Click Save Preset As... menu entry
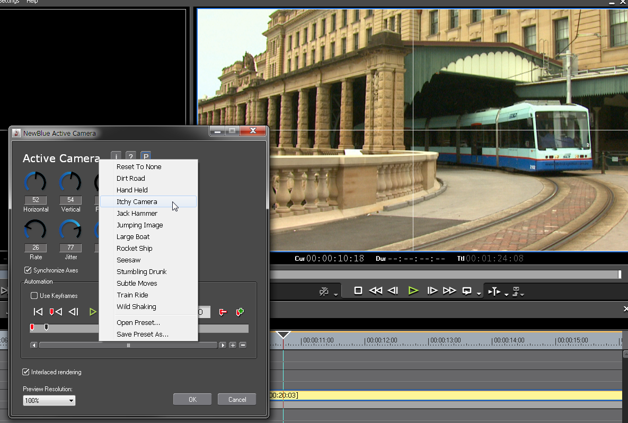628x423 pixels. pos(148,333)
